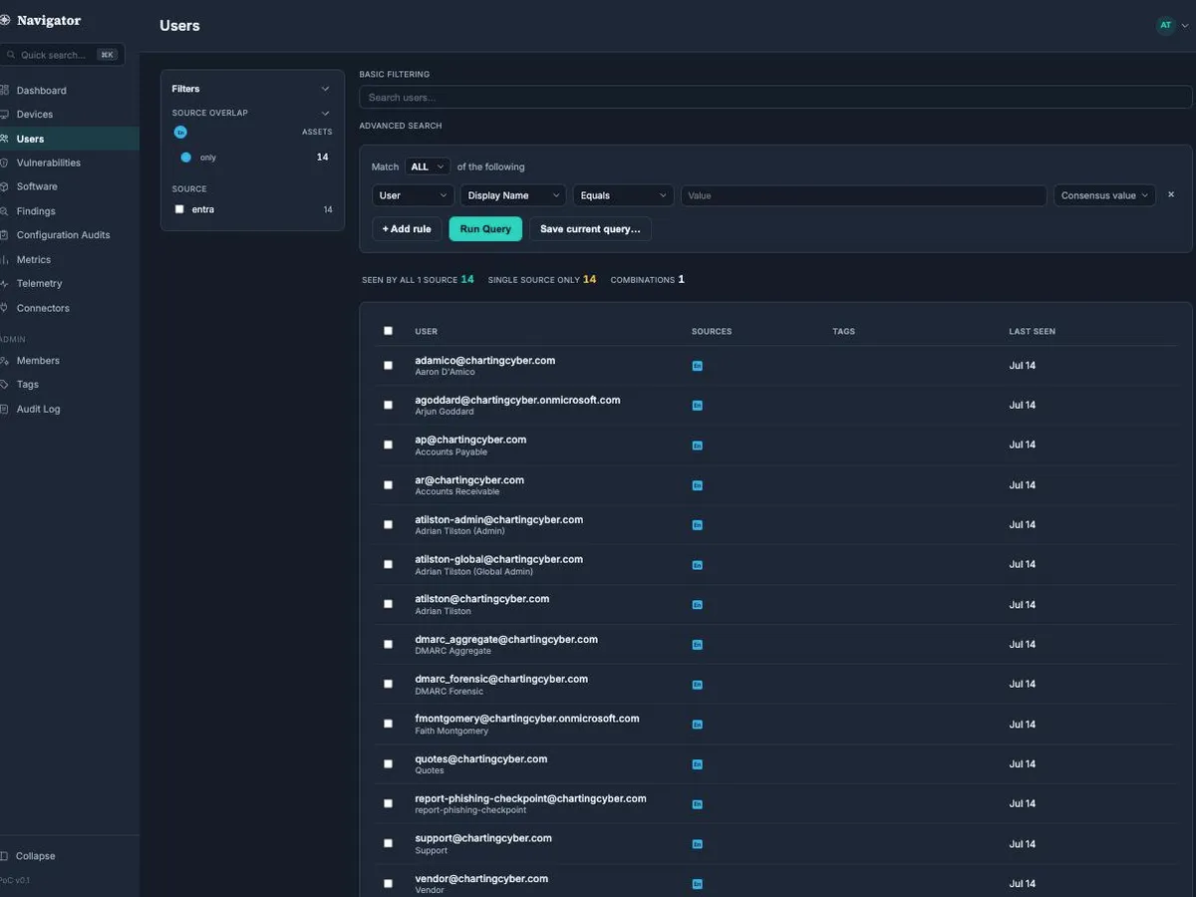Screen dimensions: 1196x897
Task: Click the Last Seen column header
Action: [x=1032, y=331]
